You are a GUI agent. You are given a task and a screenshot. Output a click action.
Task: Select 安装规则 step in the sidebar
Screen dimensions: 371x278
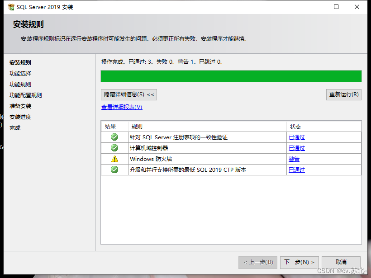click(x=20, y=63)
